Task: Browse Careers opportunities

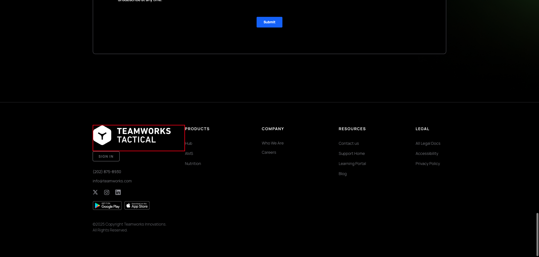Action: (x=269, y=152)
